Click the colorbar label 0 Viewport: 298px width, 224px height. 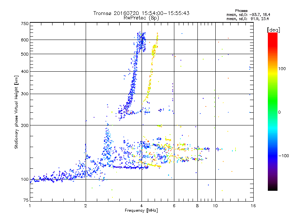279,112
